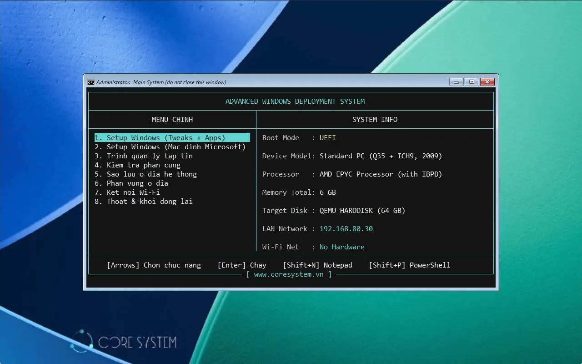Image resolution: width=582 pixels, height=364 pixels.
Task: Click the Memory Total label
Action: [287, 192]
